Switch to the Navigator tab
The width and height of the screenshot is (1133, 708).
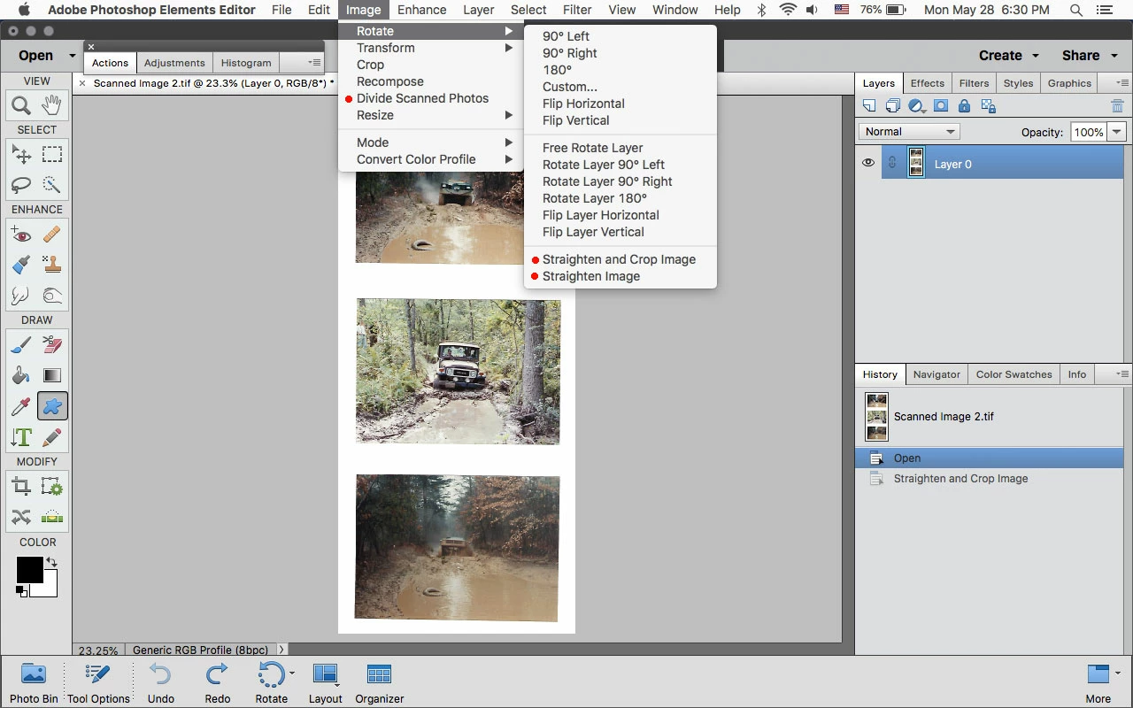pyautogui.click(x=936, y=374)
